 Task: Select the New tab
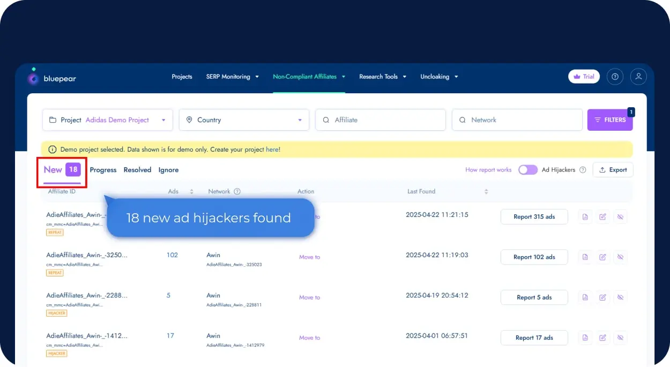pos(62,170)
